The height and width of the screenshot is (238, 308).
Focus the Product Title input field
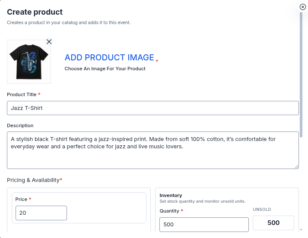click(x=153, y=108)
